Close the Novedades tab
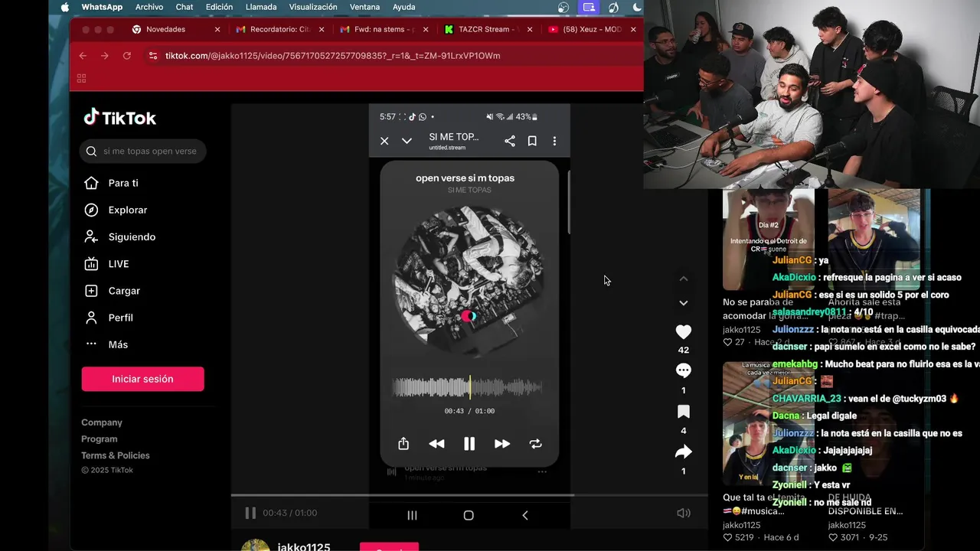Screen dimensions: 980x551 pyautogui.click(x=217, y=29)
